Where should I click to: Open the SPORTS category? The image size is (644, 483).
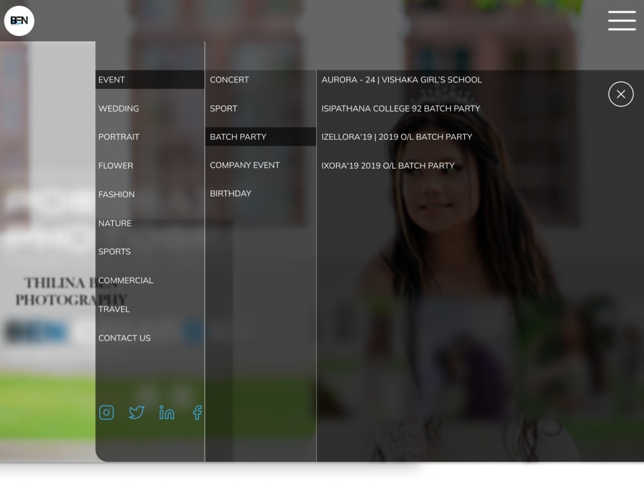[115, 251]
